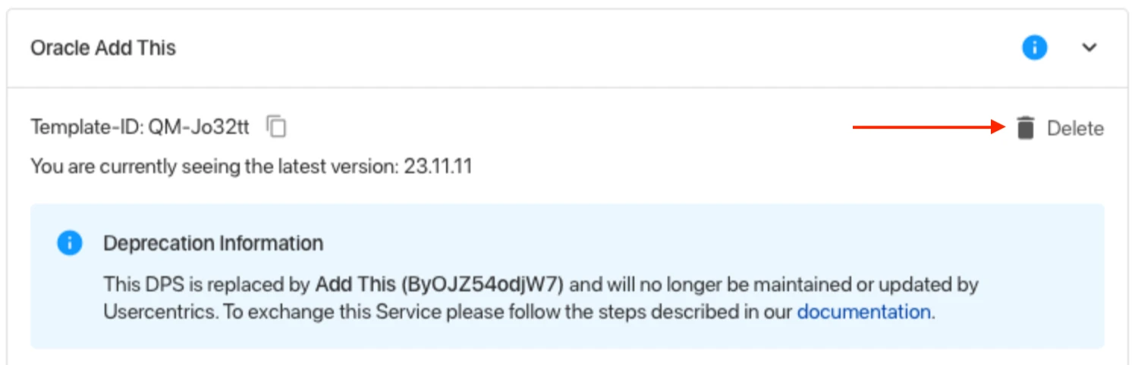Click 'steps described in our' text
The image size is (1135, 365).
click(693, 312)
